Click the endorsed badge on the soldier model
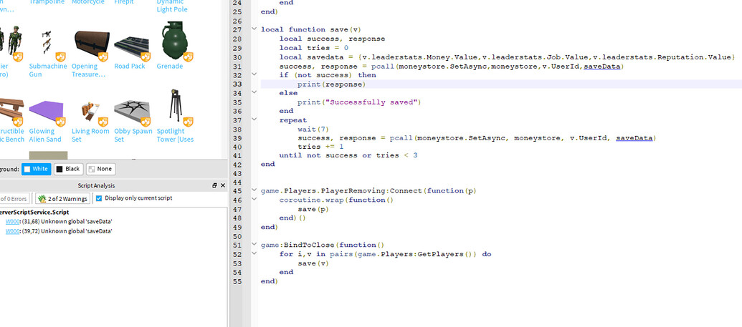 (17, 57)
